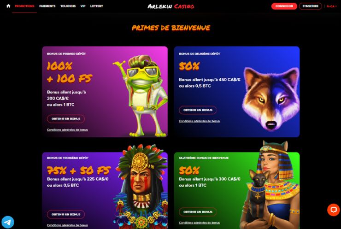341x229 pixels.
Task: Go to the Paiements page
Action: coord(47,6)
